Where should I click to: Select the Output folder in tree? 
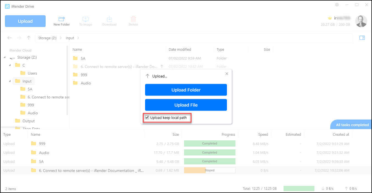29,121
